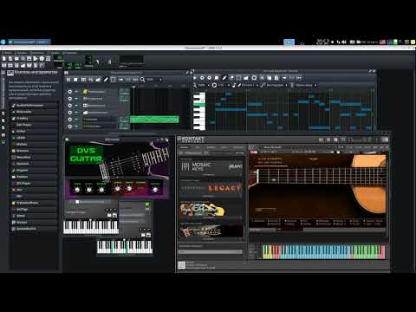Select draw mode pencil in Song Editor

click(106, 80)
